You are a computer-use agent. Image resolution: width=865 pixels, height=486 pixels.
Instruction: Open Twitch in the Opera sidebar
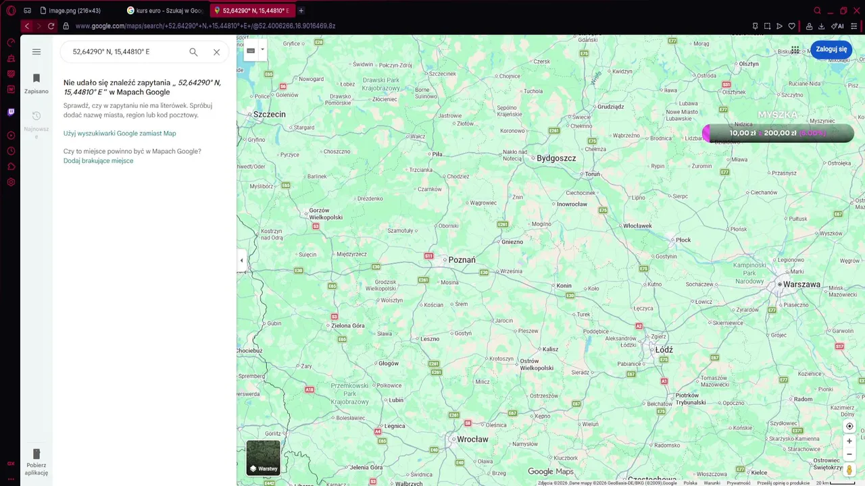(x=11, y=112)
